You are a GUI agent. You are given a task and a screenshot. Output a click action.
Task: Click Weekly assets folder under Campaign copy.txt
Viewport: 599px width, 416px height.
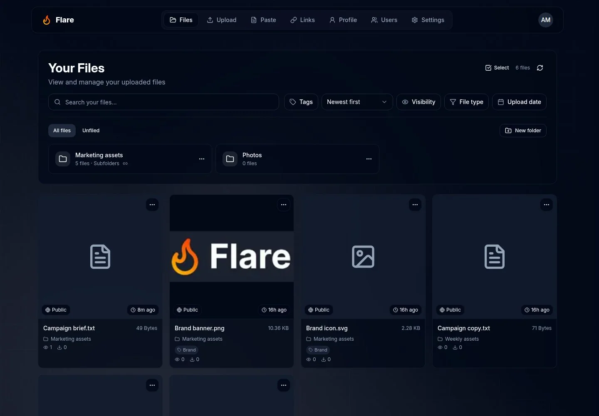tap(458, 339)
